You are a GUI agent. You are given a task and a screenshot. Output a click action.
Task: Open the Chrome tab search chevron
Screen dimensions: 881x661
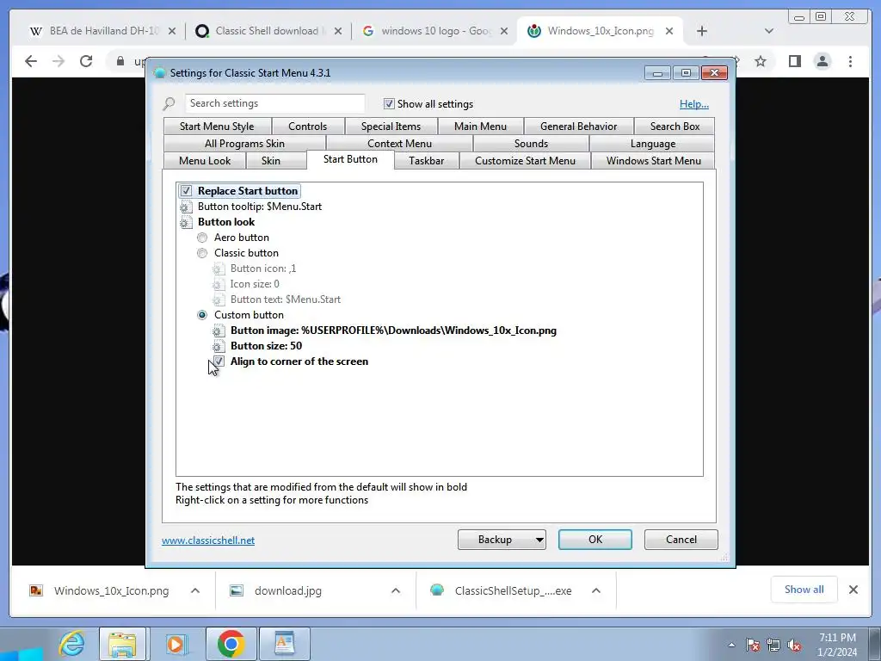pyautogui.click(x=768, y=31)
